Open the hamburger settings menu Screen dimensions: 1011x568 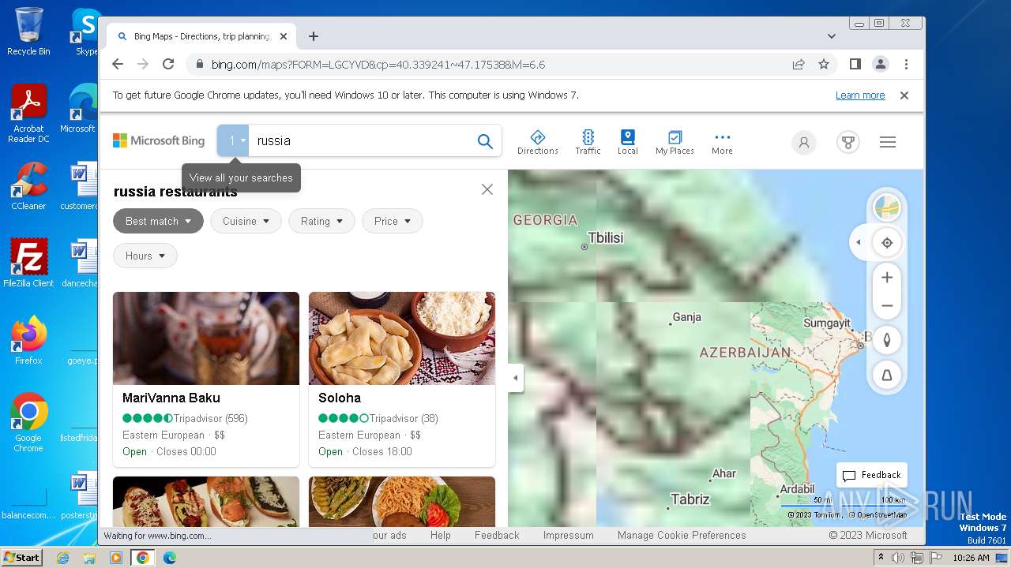point(888,142)
